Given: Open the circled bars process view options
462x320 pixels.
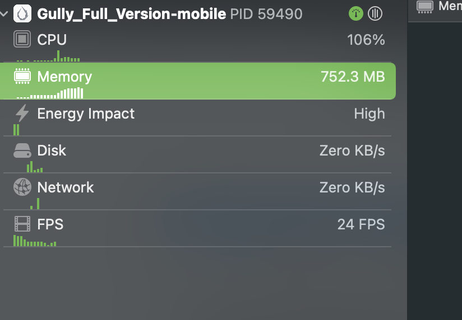Looking at the screenshot, I should click(375, 13).
